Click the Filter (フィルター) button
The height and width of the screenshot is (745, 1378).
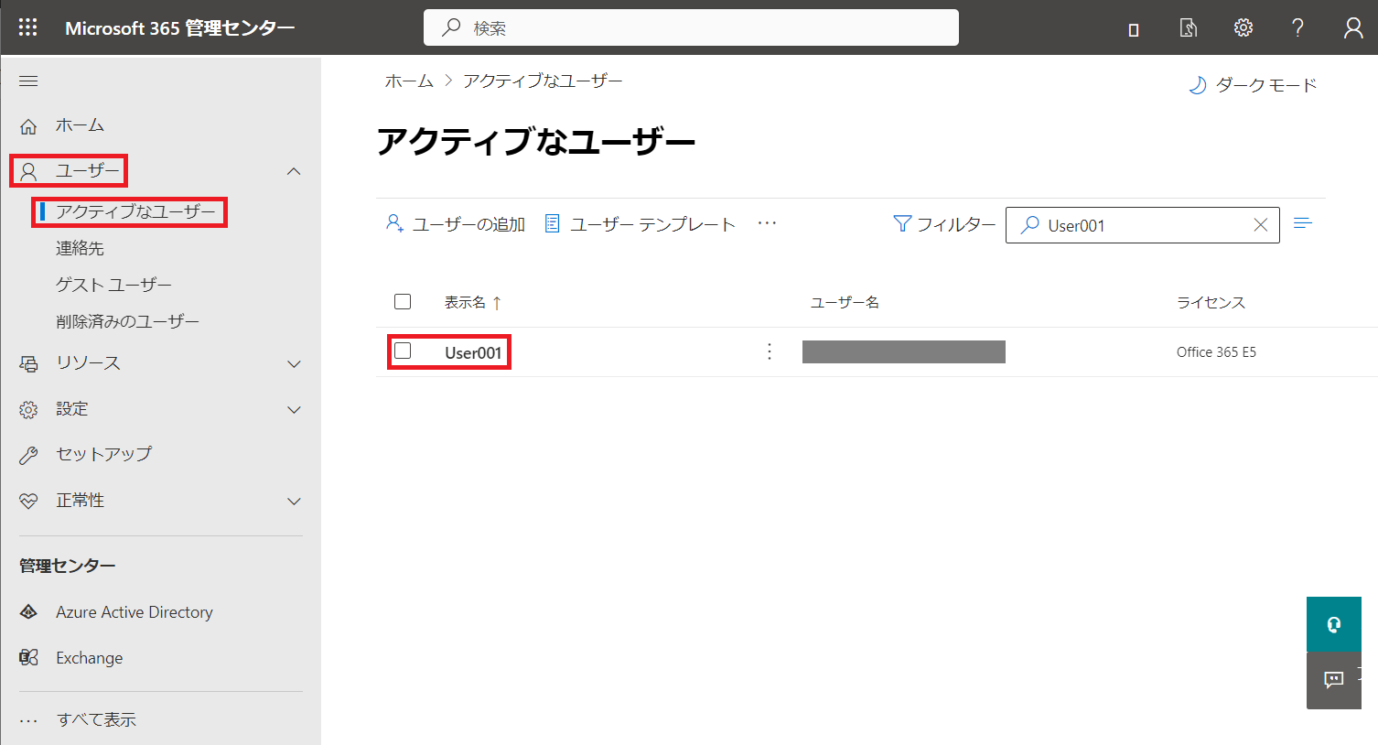944,224
